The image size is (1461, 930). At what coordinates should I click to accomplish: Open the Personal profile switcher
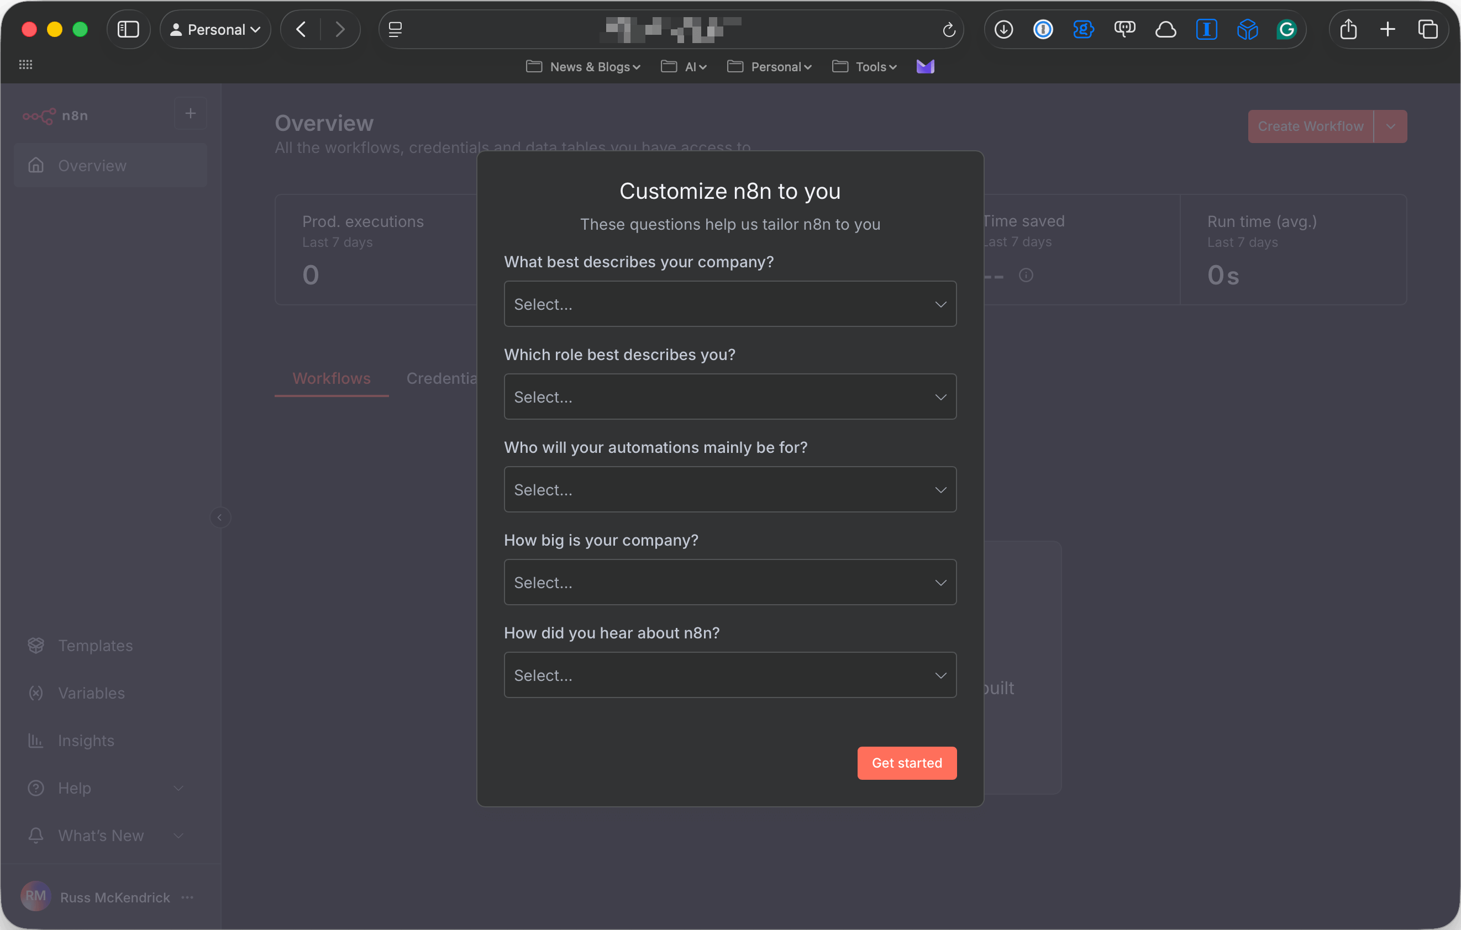tap(216, 29)
